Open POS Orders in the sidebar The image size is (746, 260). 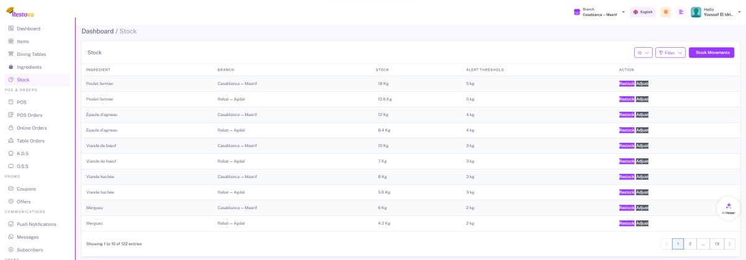(x=37, y=115)
